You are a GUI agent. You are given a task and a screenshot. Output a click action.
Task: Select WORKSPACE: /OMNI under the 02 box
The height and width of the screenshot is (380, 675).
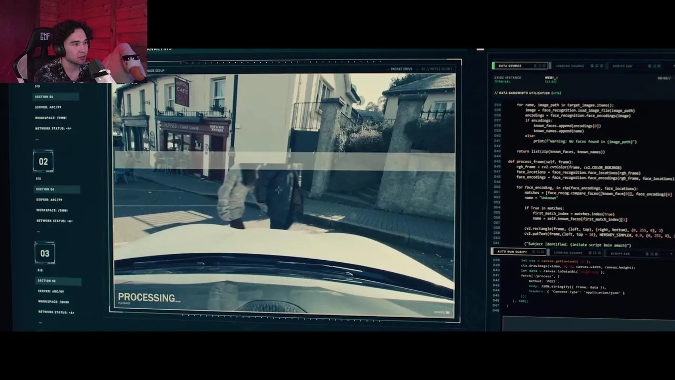point(52,210)
